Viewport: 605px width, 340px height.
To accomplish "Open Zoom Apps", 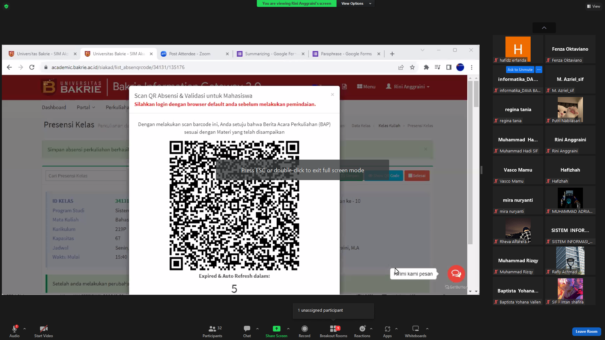I will coord(387,331).
